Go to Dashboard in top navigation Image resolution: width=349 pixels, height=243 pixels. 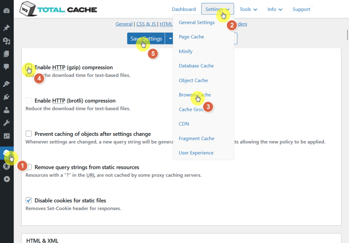(x=184, y=9)
